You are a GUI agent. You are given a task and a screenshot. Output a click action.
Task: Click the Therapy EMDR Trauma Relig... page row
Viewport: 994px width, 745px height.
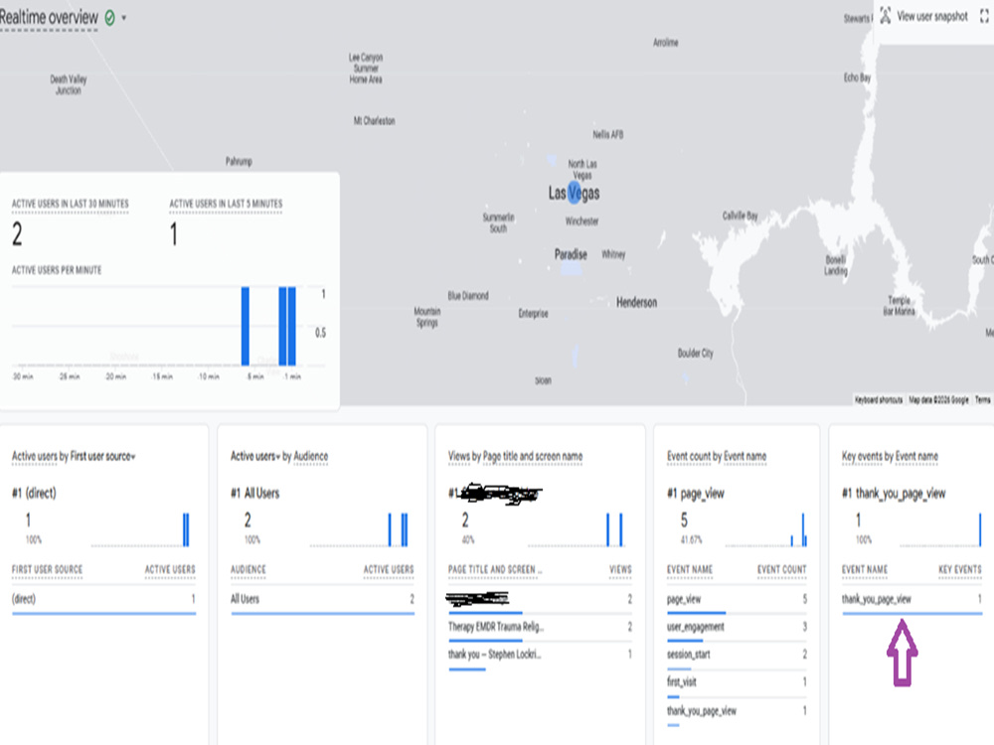coord(540,627)
